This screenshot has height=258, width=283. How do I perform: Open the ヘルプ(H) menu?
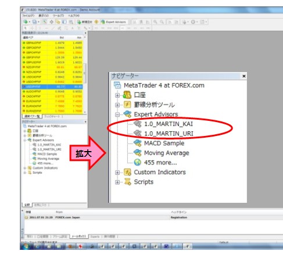pos(74,16)
